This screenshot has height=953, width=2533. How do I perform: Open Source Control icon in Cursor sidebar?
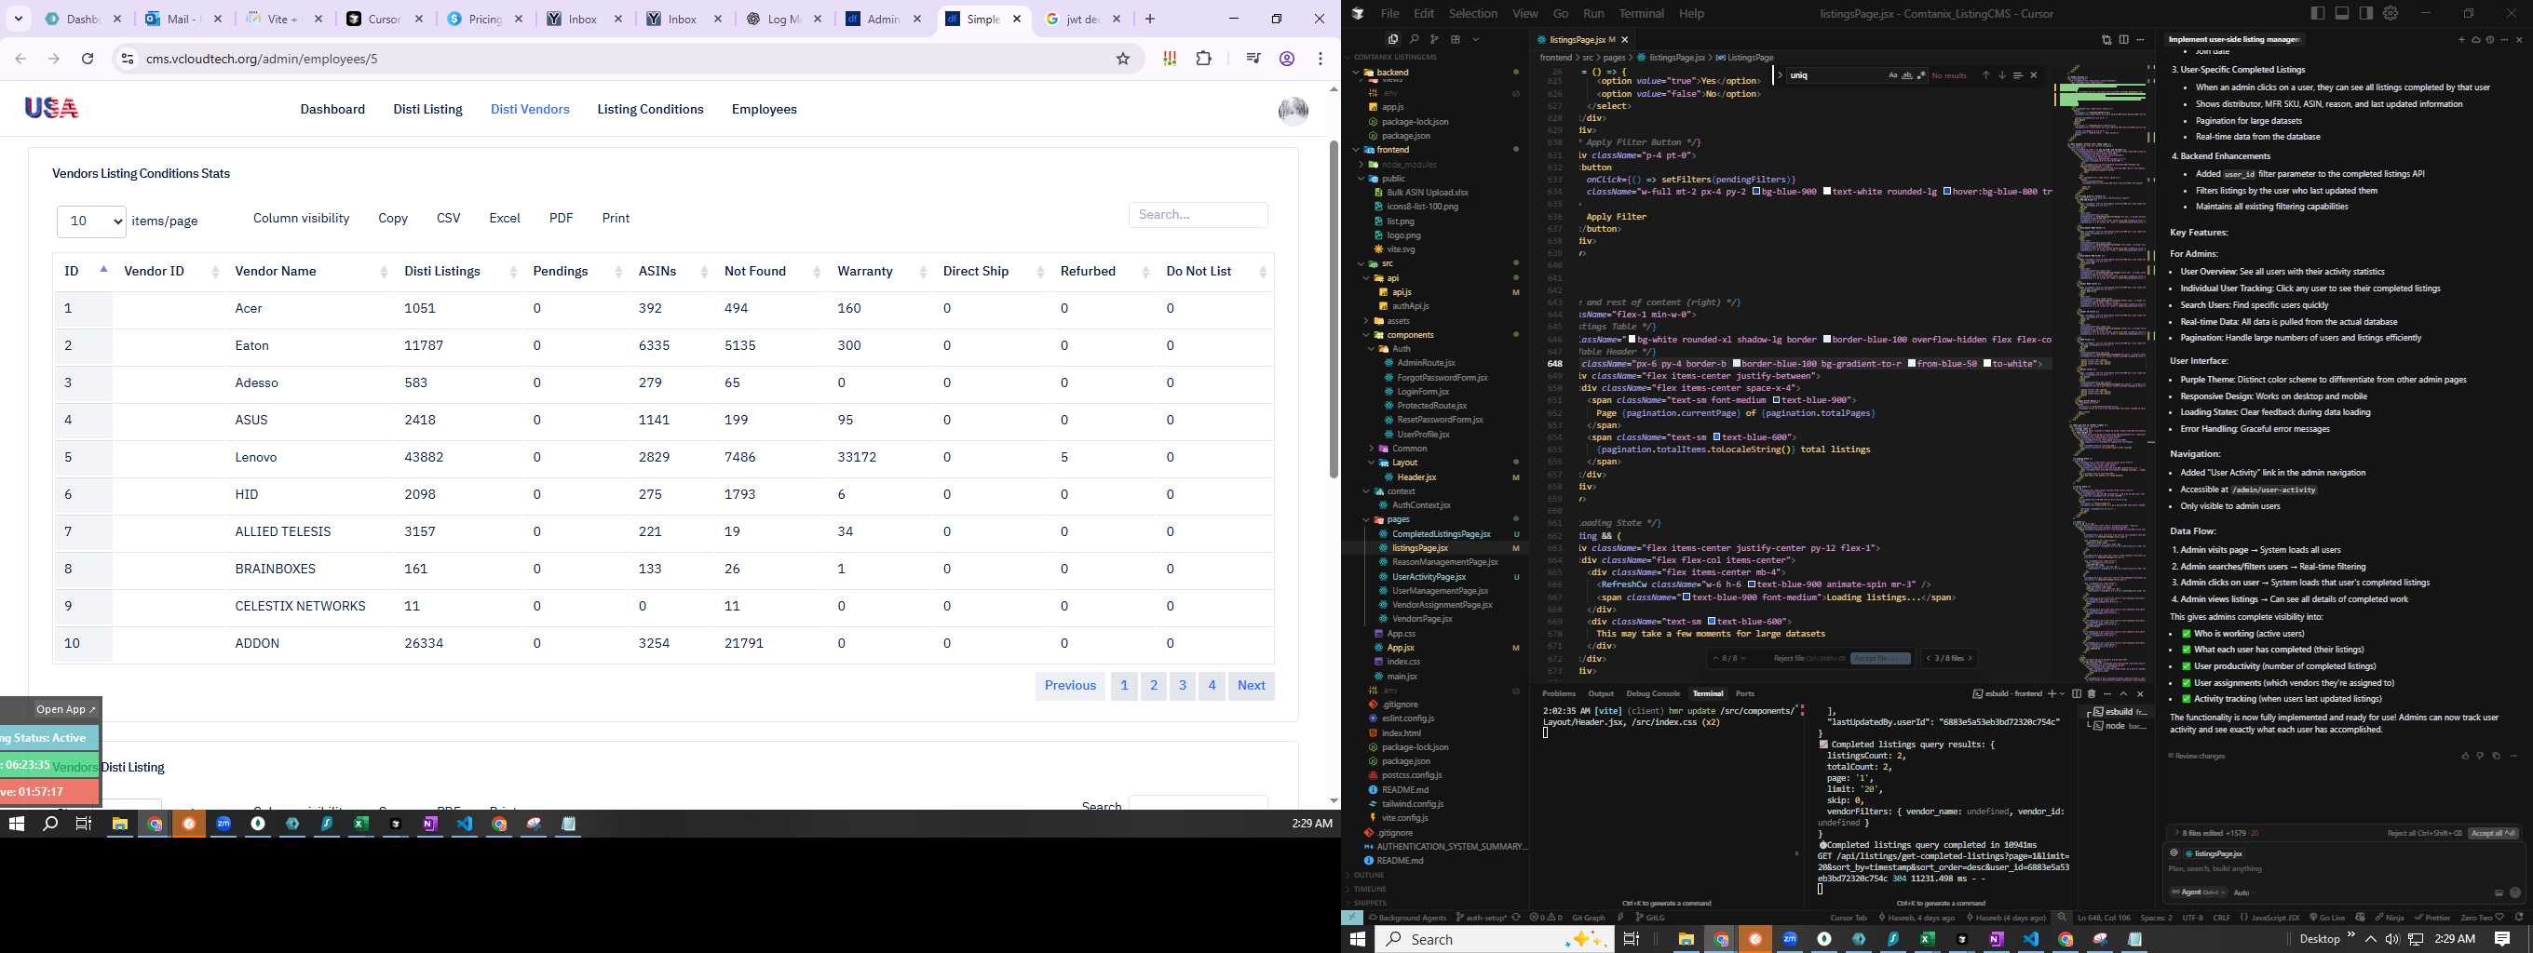1435,39
